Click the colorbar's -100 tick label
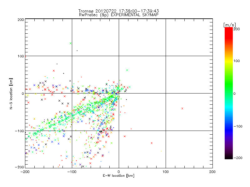 point(238,127)
